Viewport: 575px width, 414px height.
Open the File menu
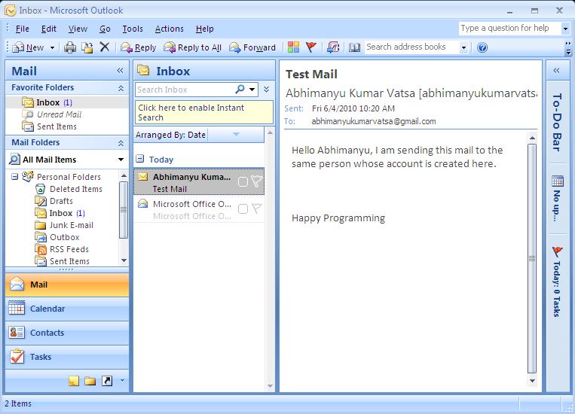[23, 29]
